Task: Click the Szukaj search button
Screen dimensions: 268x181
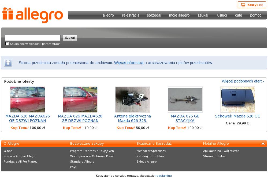Action: tap(70, 38)
